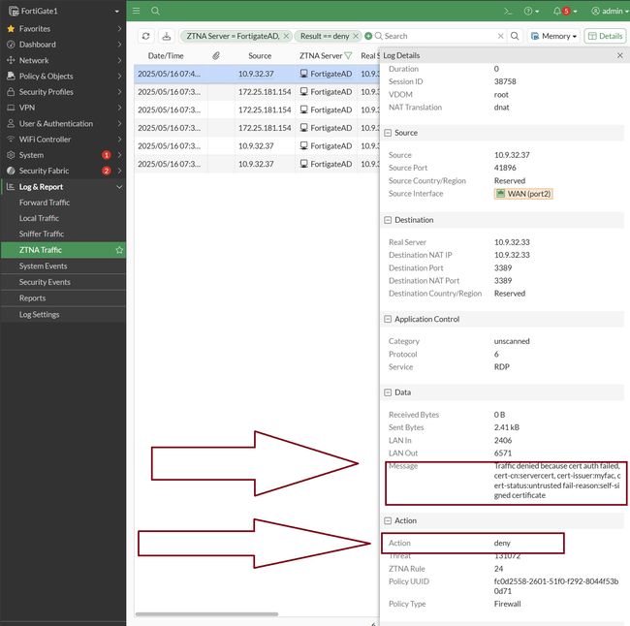630x626 pixels.
Task: Open the Memory log source dropdown
Action: (553, 36)
